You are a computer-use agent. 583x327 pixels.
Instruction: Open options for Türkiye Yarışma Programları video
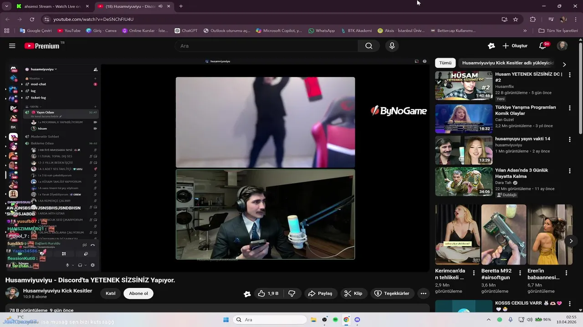[x=569, y=108]
